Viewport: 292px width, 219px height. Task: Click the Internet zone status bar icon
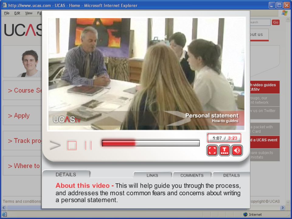pos(245,214)
